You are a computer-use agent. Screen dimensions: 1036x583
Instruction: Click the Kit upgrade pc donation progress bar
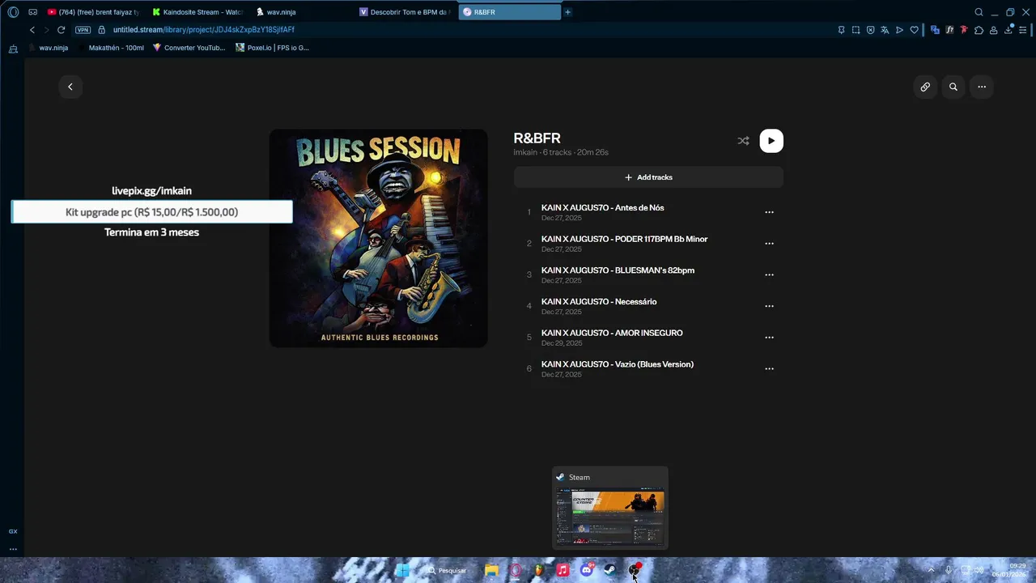pos(151,212)
